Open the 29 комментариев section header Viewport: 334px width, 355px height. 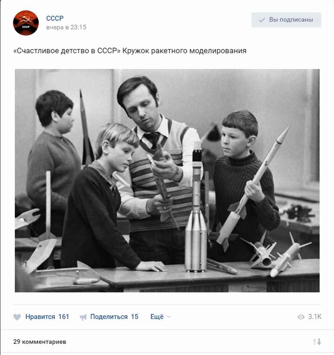40,342
